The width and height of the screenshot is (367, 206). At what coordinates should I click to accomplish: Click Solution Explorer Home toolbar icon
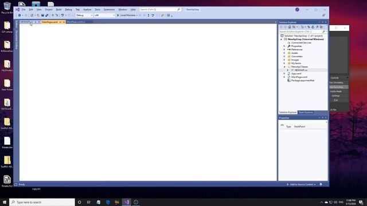pyautogui.click(x=290, y=27)
